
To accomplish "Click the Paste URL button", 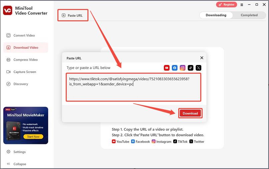I will 73,15.
